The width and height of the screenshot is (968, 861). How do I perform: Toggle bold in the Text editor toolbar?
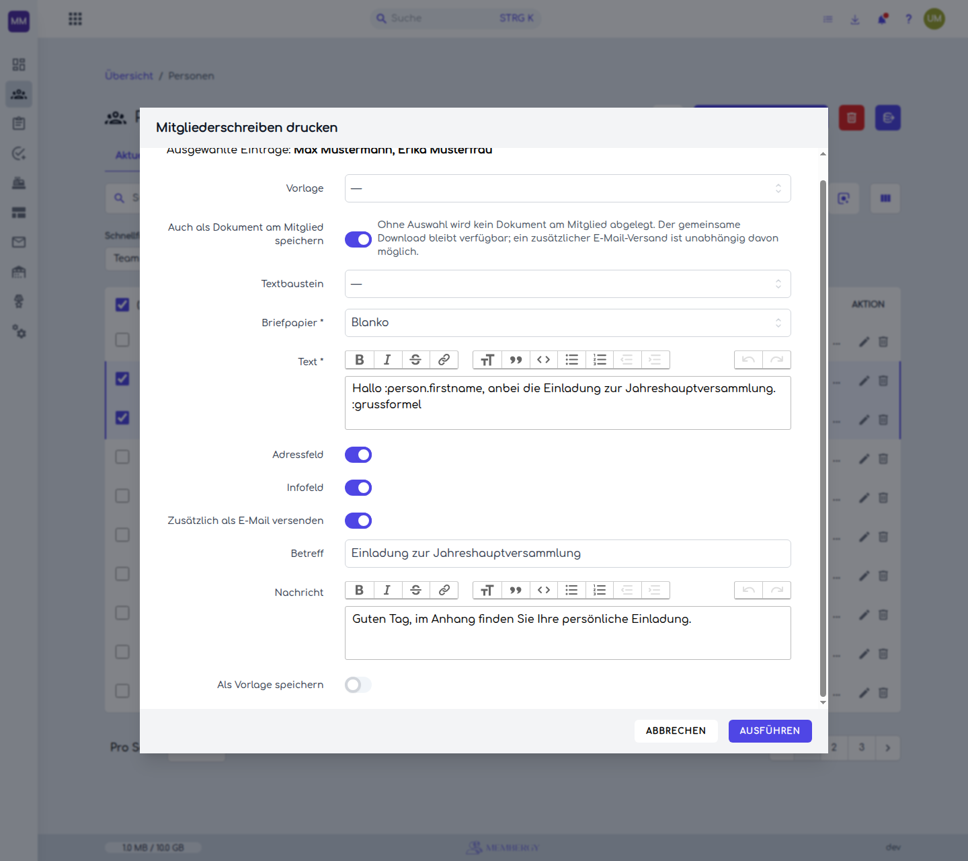point(360,360)
